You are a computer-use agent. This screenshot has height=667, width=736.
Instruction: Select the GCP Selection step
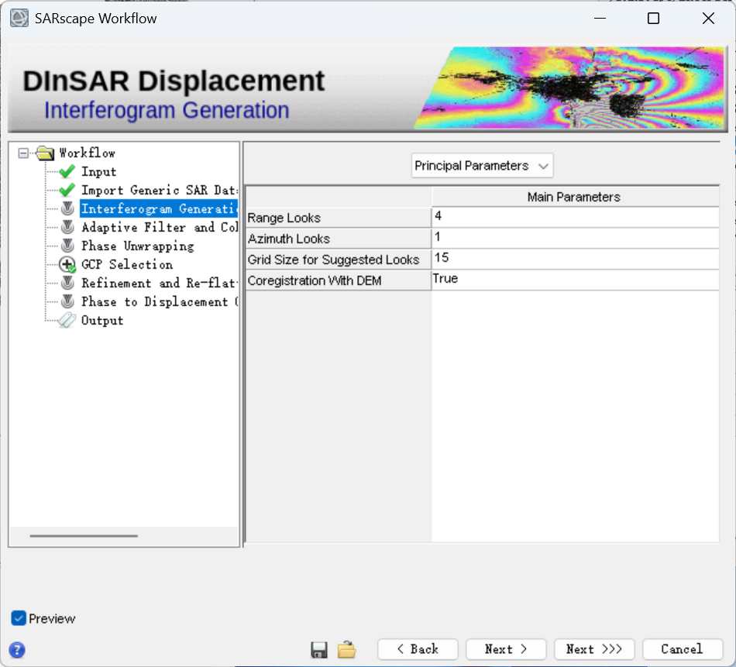click(127, 264)
